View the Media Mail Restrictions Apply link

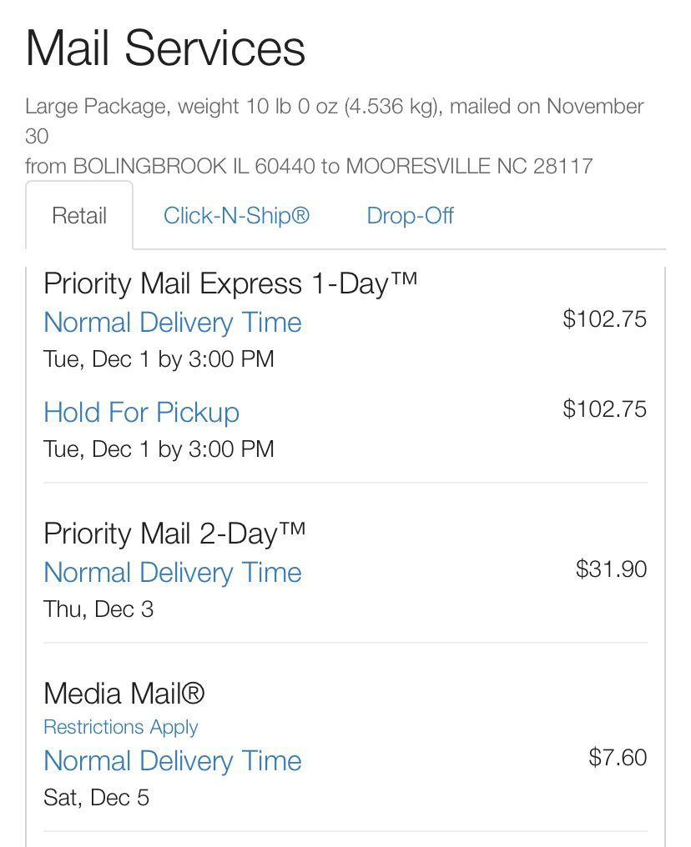120,727
